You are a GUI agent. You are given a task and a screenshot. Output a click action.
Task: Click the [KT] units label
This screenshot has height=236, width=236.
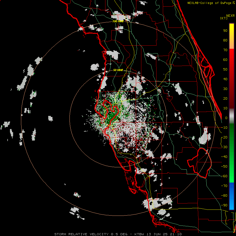click(224, 18)
